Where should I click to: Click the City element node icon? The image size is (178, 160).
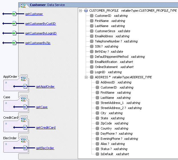tap(97, 113)
